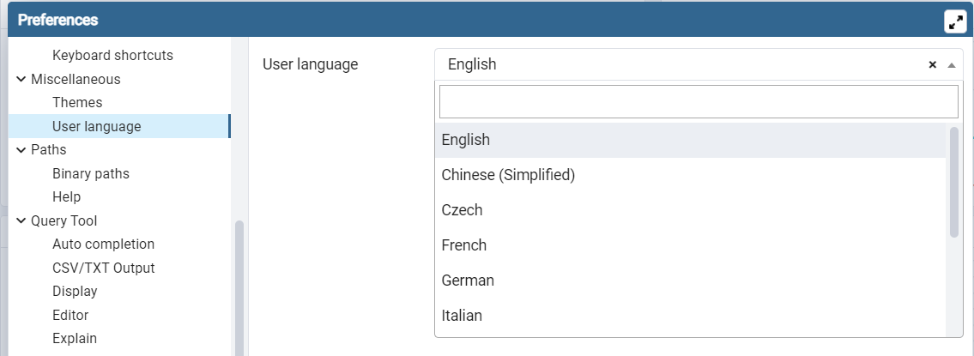This screenshot has width=974, height=356.
Task: Open CSV/TXT Output settings
Action: point(104,269)
